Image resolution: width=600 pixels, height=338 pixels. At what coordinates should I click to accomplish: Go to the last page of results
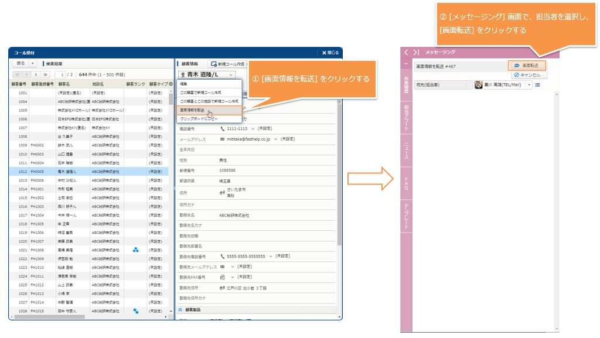(x=46, y=75)
